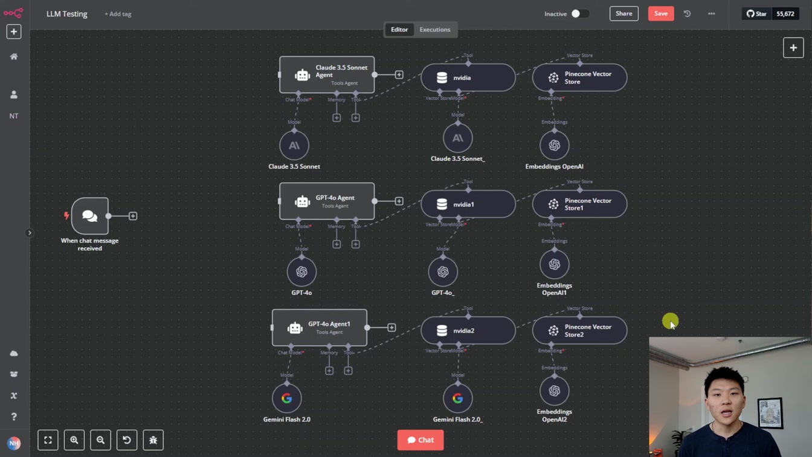Viewport: 812px width, 457px height.
Task: Select the Claude 3.5 Sonnet_ model node
Action: (x=457, y=138)
